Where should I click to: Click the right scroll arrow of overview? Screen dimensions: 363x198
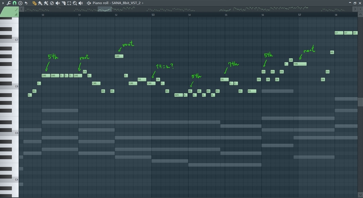(x=355, y=10)
